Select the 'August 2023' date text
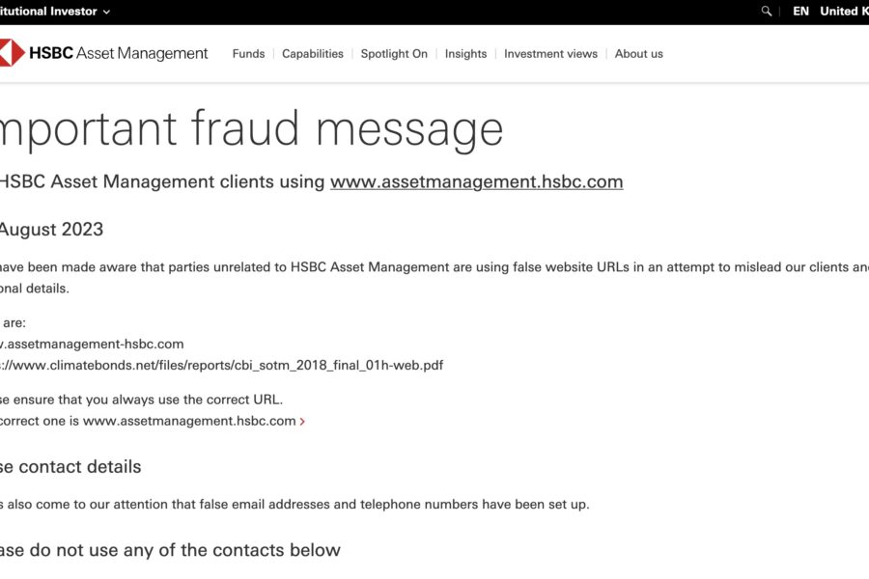This screenshot has width=869, height=579. pyautogui.click(x=51, y=230)
